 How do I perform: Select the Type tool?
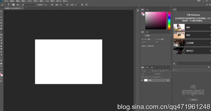coord(1,55)
